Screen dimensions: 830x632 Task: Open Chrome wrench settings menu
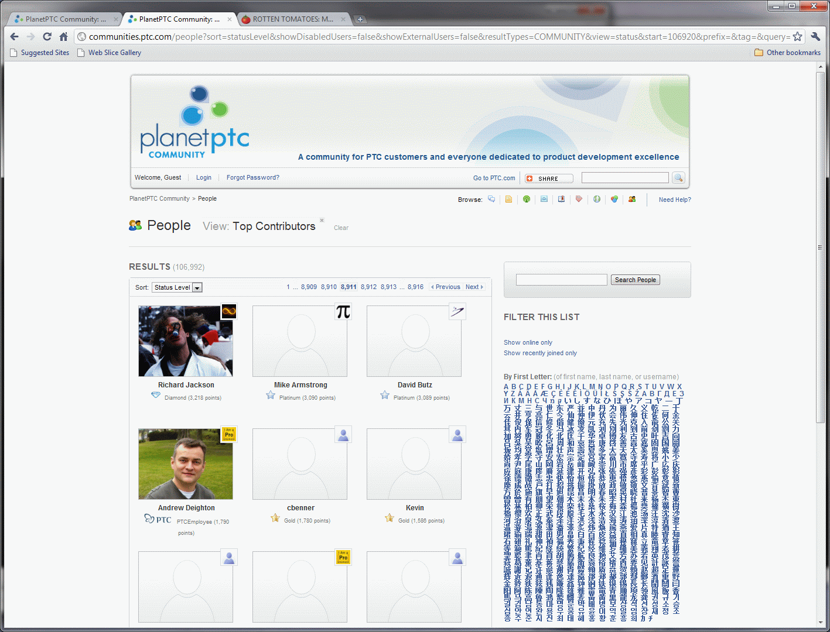point(815,36)
